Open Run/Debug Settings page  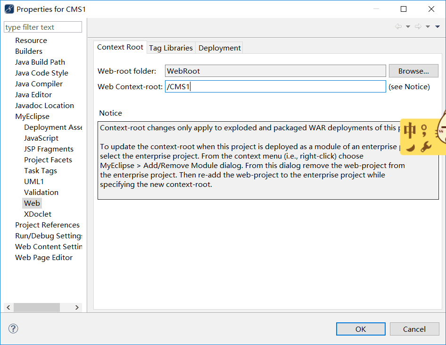[x=49, y=236]
